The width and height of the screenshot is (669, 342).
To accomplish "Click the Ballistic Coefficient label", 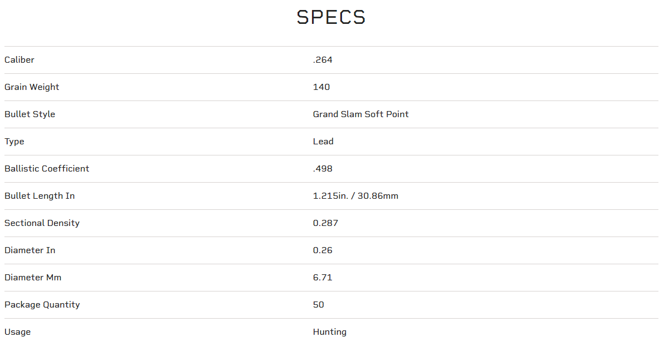I will click(47, 169).
